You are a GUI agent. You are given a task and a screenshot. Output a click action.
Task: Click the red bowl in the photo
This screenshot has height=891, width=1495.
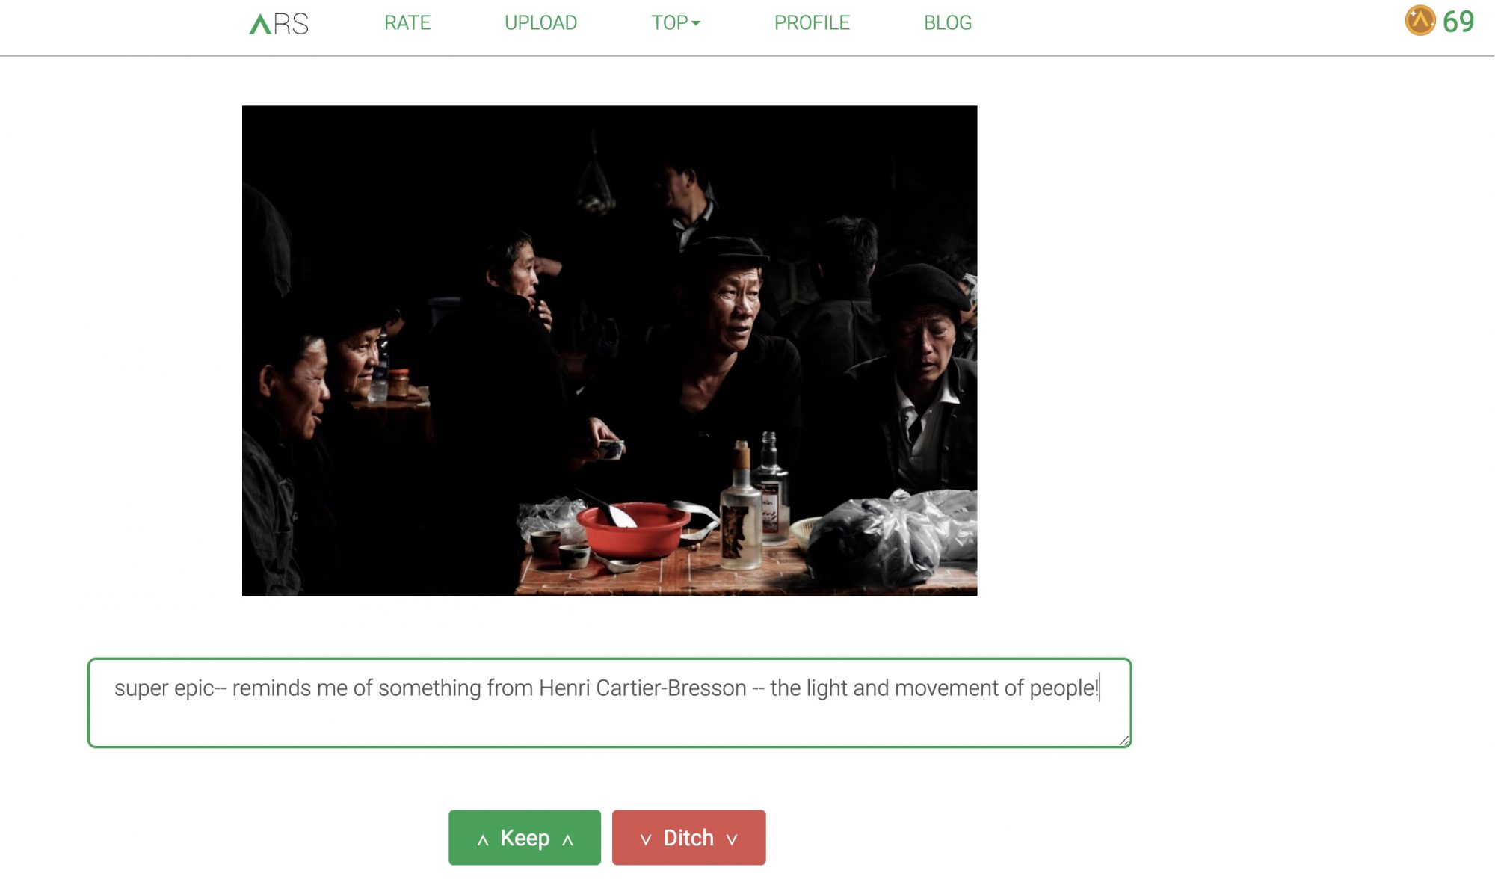point(633,530)
